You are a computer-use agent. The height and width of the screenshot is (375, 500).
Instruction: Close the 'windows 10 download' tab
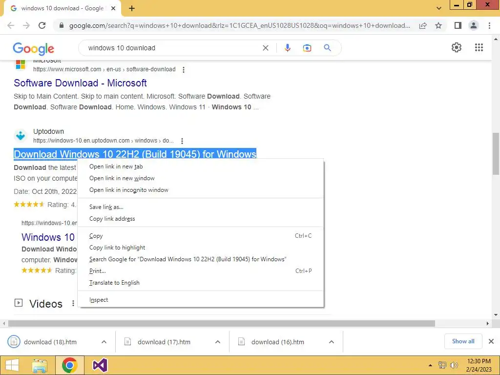113,9
